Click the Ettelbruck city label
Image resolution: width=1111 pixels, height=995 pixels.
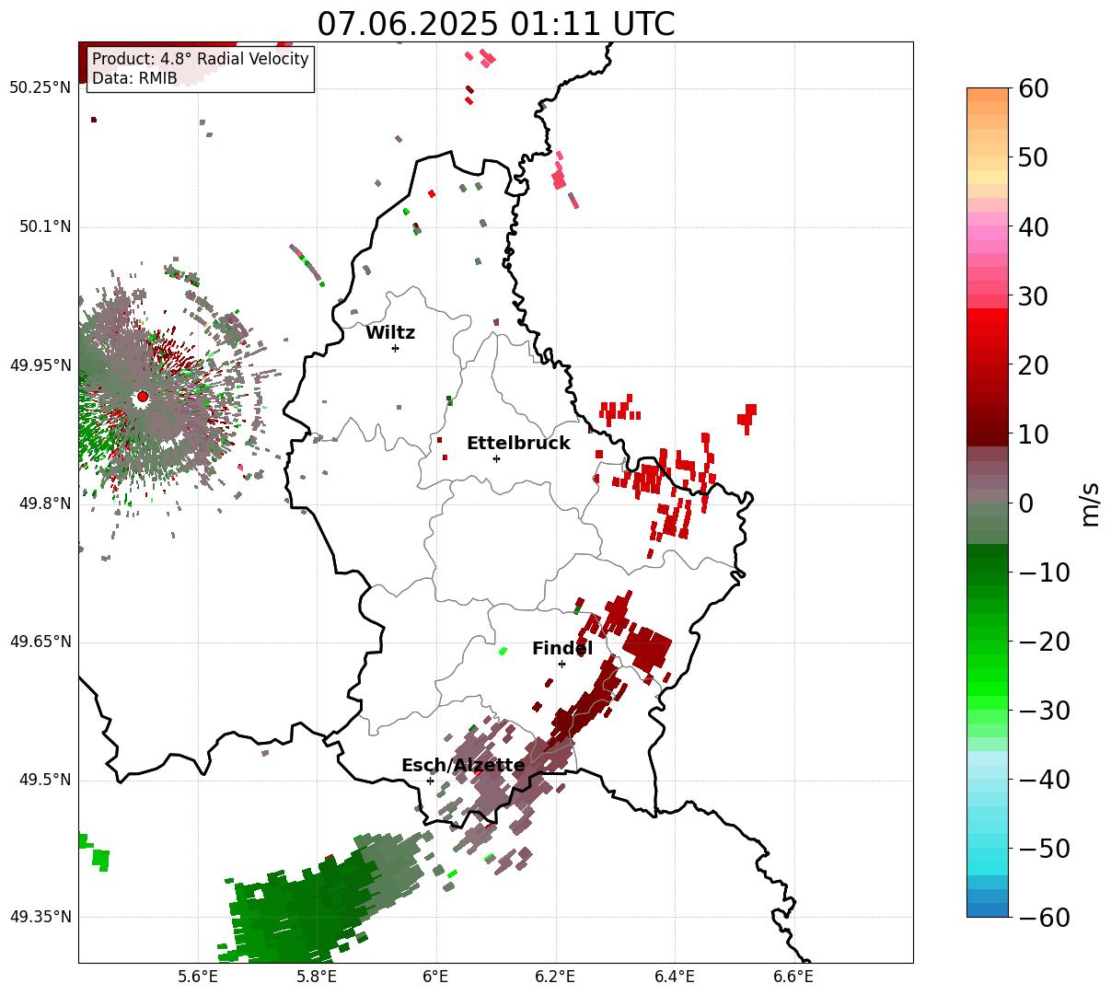click(518, 444)
